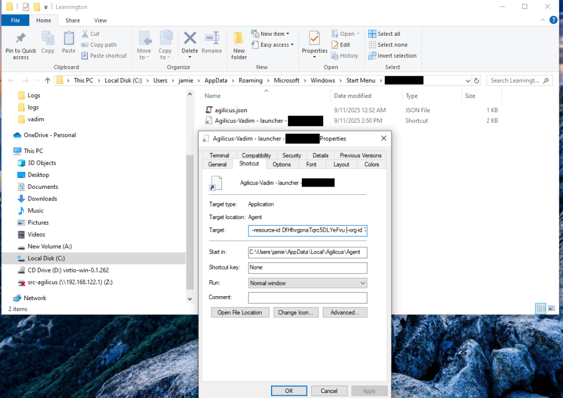Image resolution: width=563 pixels, height=398 pixels.
Task: Click the Comment text field
Action: [307, 298]
